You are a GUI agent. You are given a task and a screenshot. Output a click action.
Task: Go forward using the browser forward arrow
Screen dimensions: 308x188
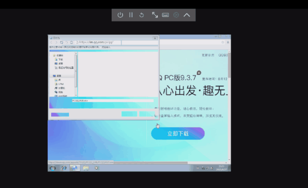pyautogui.click(x=56, y=42)
